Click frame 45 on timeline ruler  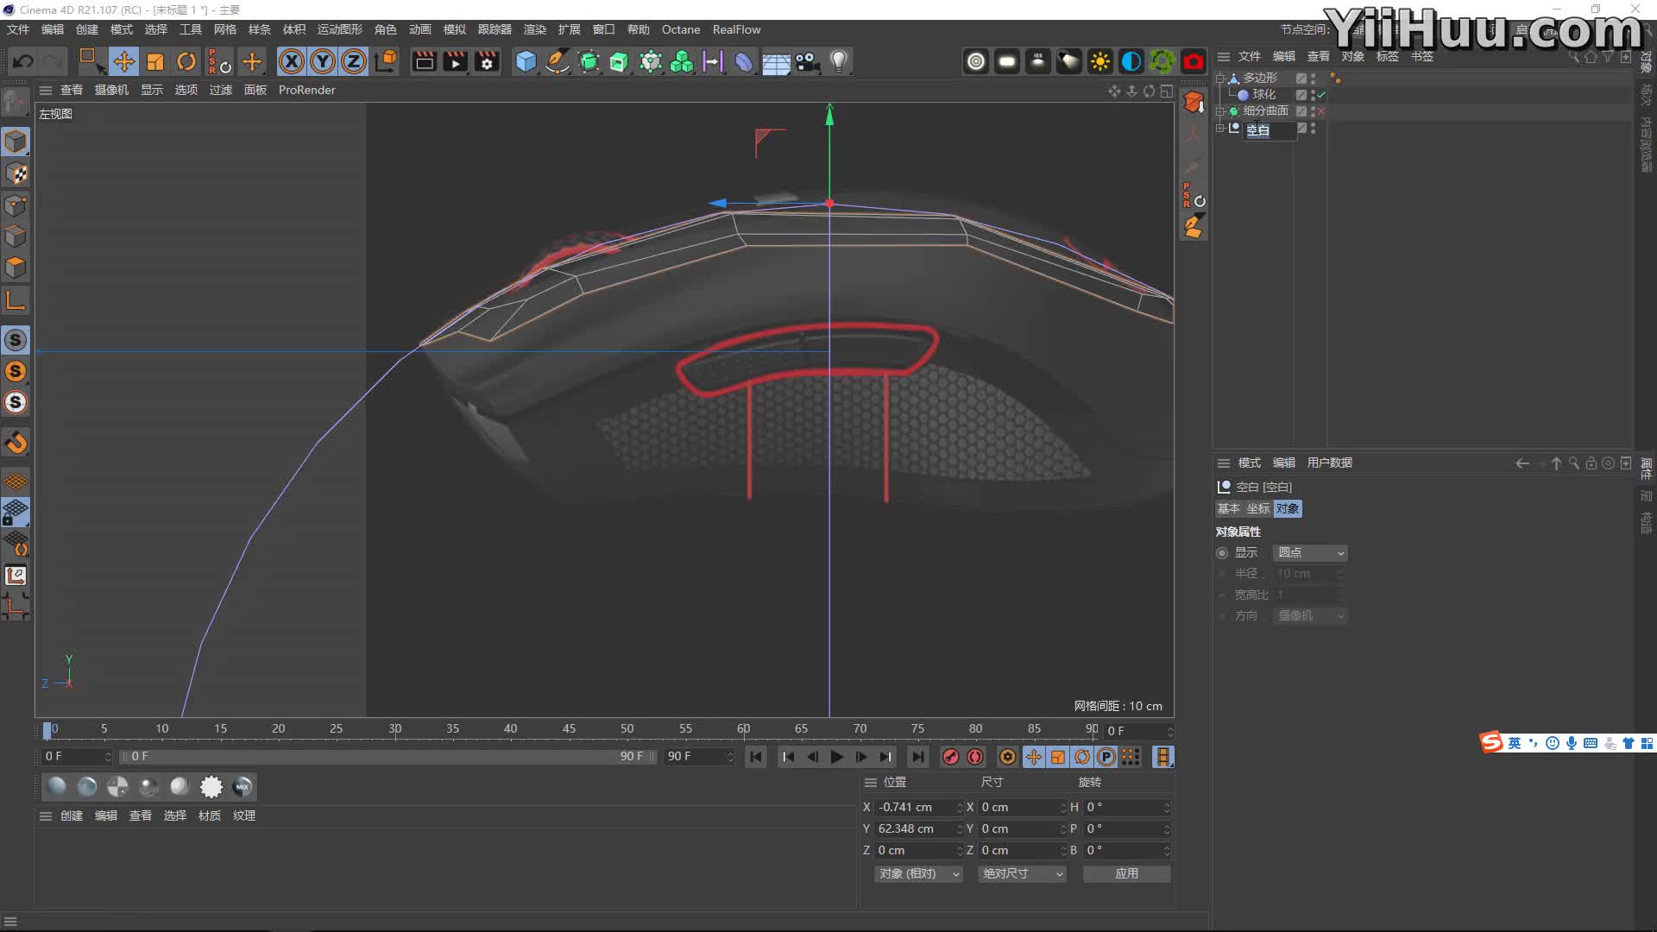tap(569, 729)
